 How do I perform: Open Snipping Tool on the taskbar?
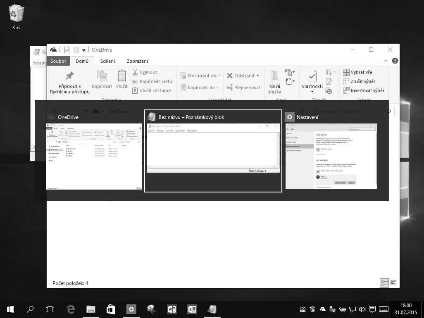pos(151,309)
